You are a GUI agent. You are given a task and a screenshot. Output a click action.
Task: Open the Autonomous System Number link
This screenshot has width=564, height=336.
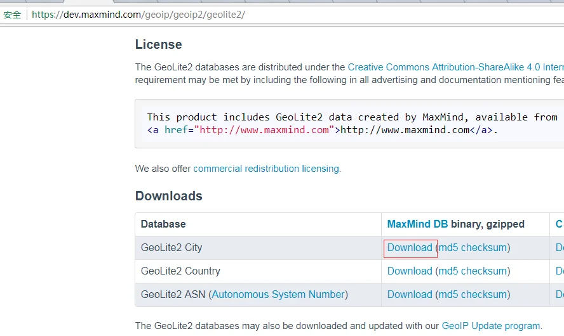278,294
